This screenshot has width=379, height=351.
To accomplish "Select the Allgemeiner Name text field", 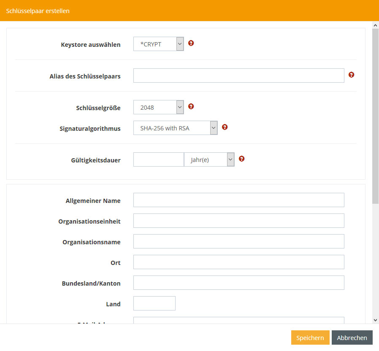I will pyautogui.click(x=238, y=200).
